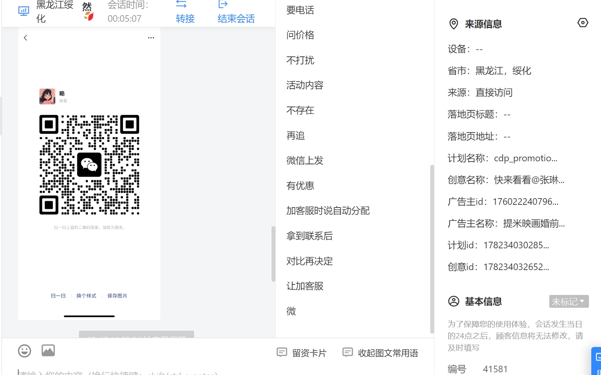Click the 创意id 178234032652... value

516,267
